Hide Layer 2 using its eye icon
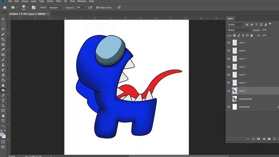 coord(228,91)
